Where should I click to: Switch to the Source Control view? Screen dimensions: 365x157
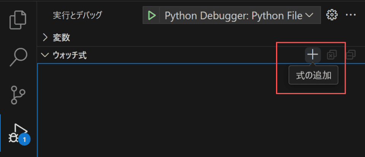pos(18,95)
